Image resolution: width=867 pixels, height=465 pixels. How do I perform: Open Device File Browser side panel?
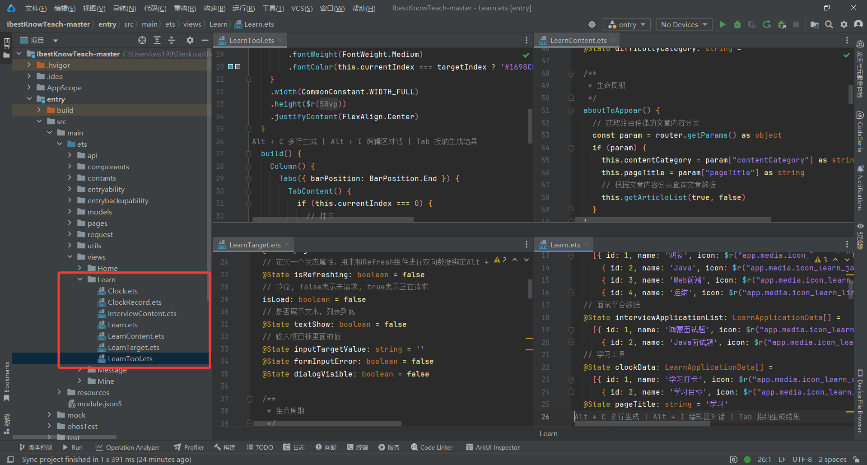[860, 401]
